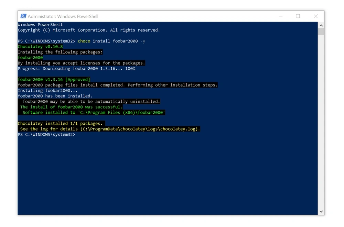Click 'foobar2000 v1.3.16 [Approved]' line

[54, 79]
